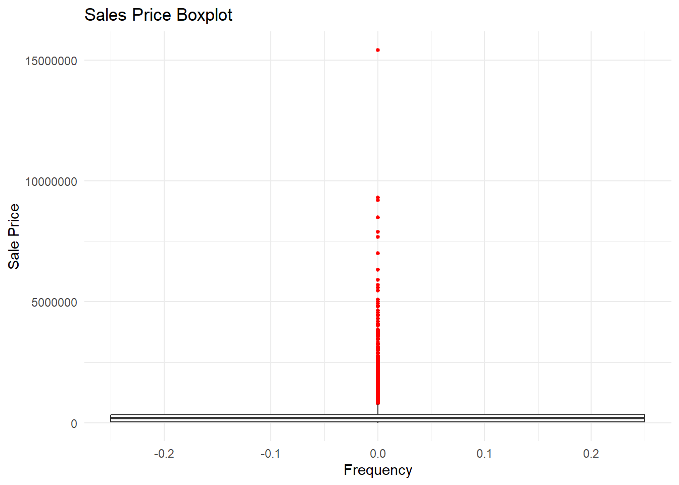Screen dimensions: 679x485
Task: Click the red outlier near 5900000
Action: pos(378,280)
